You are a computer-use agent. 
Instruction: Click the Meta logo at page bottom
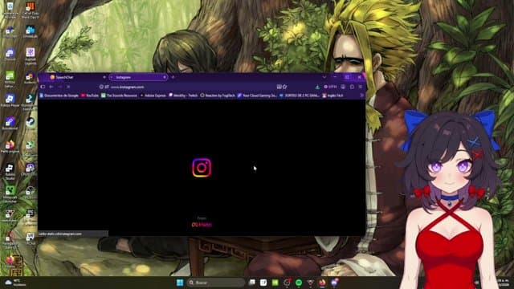[202, 225]
